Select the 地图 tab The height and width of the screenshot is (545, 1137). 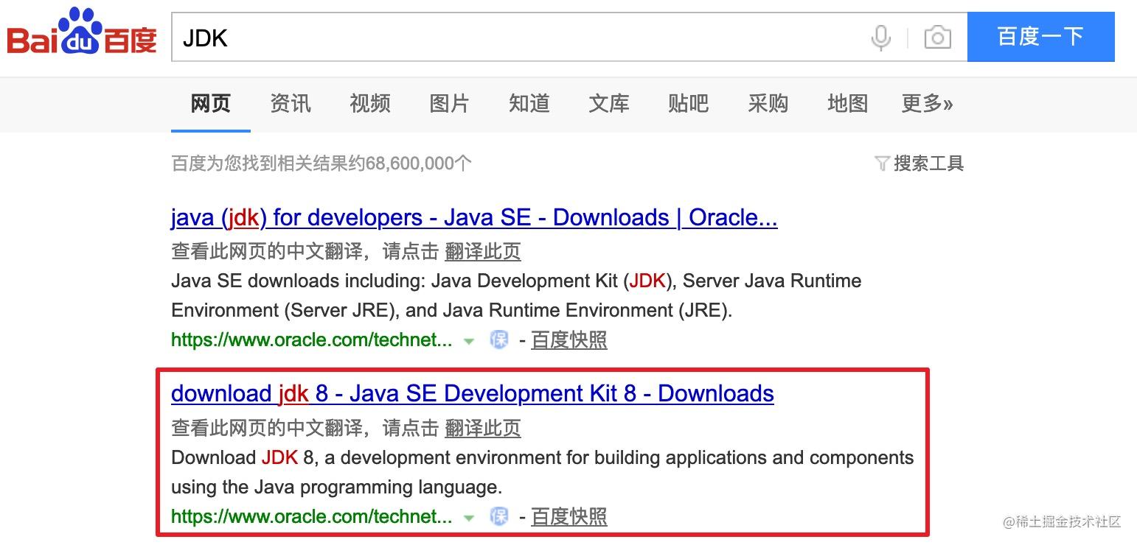coord(847,104)
